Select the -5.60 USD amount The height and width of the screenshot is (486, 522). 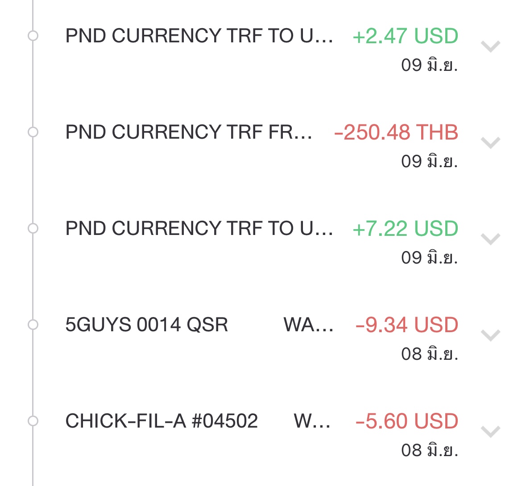407,421
